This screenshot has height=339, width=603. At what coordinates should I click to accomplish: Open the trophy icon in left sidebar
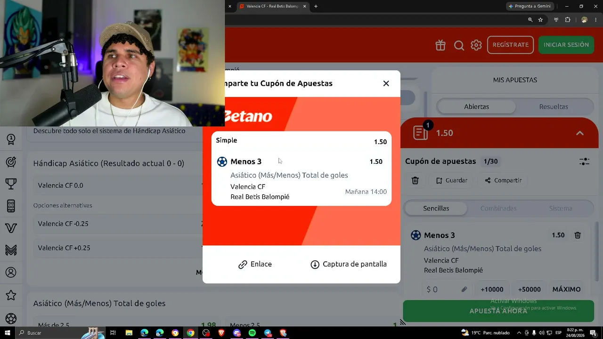coord(11,184)
